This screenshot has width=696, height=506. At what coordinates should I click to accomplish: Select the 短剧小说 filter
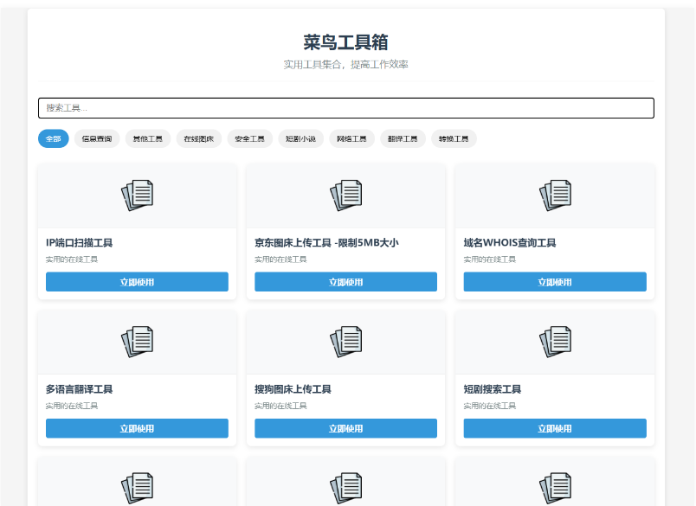(x=300, y=138)
